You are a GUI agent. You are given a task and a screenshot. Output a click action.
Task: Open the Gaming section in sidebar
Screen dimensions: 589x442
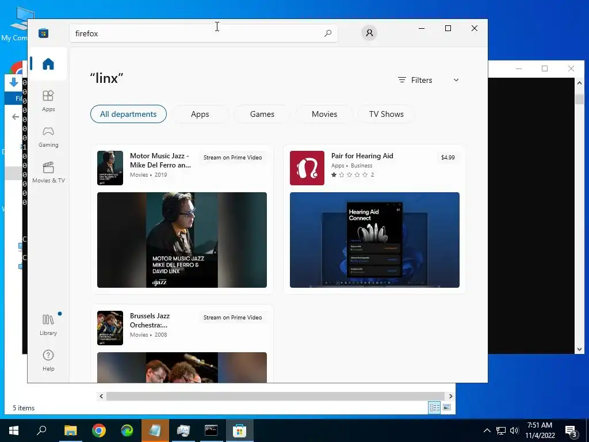point(48,137)
